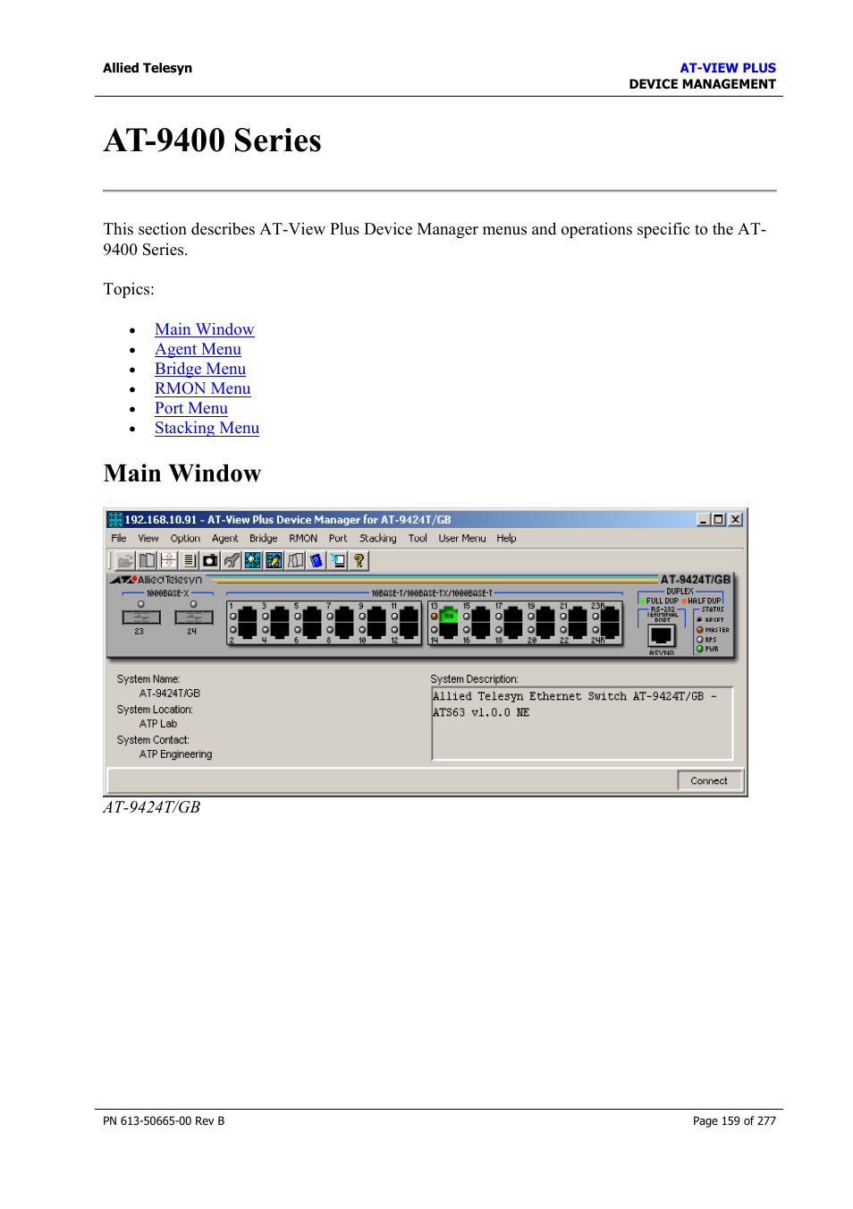
Task: Click the grayed folded map toolbar icon
Action: click(295, 560)
